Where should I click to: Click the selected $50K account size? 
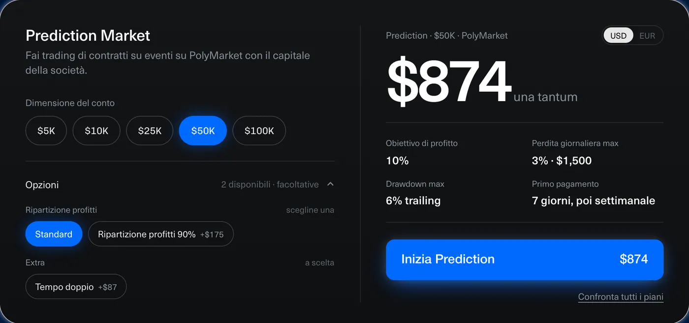click(203, 131)
